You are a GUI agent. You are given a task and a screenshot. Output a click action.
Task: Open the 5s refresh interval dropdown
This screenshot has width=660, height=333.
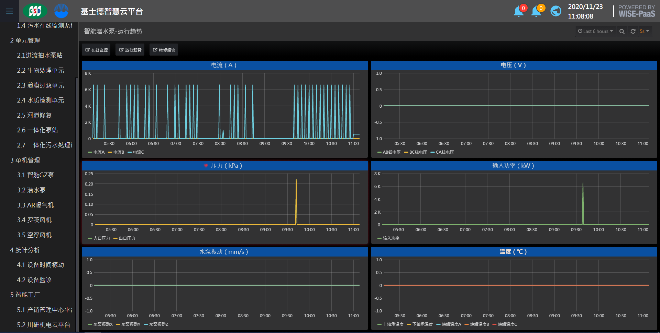pos(644,31)
